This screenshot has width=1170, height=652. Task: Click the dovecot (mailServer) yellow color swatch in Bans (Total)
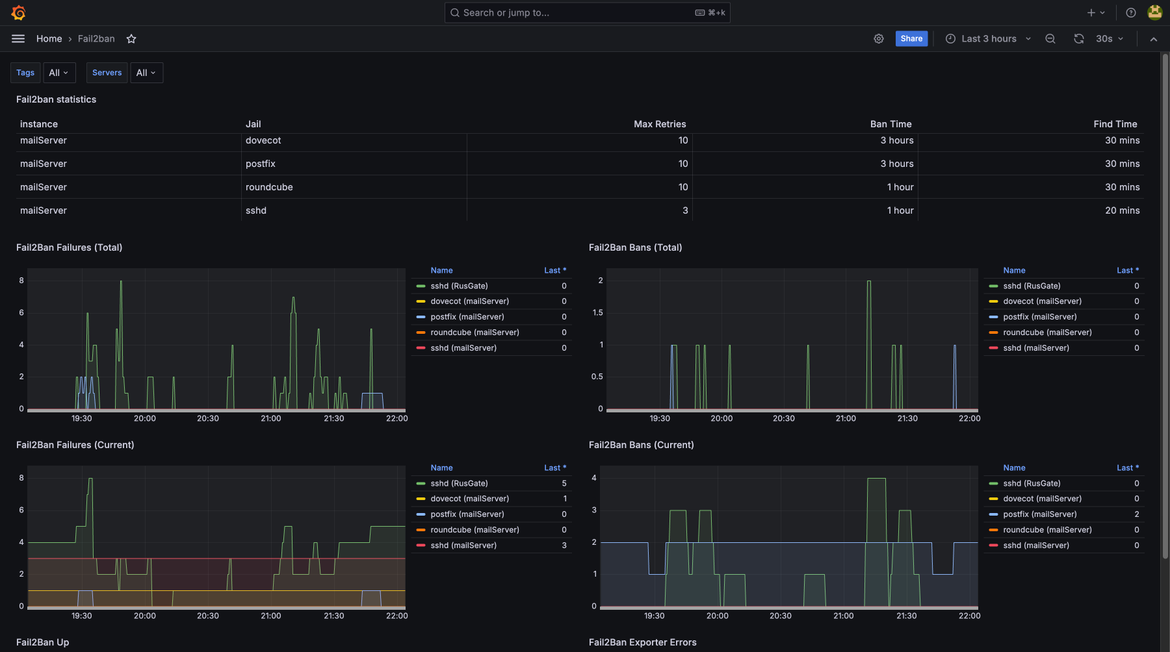point(993,301)
